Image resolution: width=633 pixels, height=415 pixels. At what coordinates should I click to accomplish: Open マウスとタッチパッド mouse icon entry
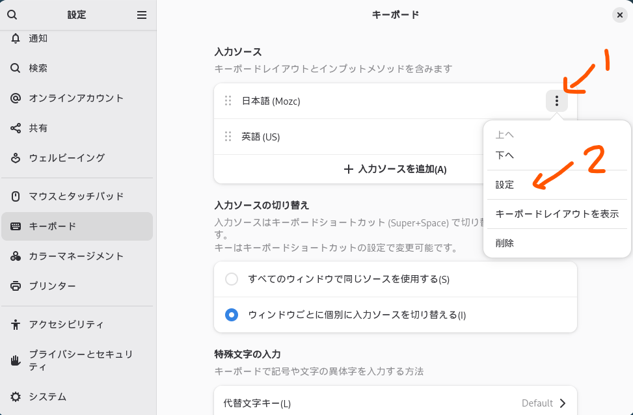tap(16, 196)
